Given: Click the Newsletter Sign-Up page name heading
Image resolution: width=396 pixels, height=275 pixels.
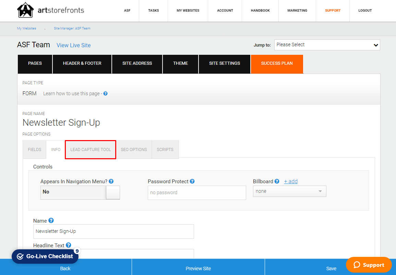Looking at the screenshot, I should pyautogui.click(x=61, y=123).
